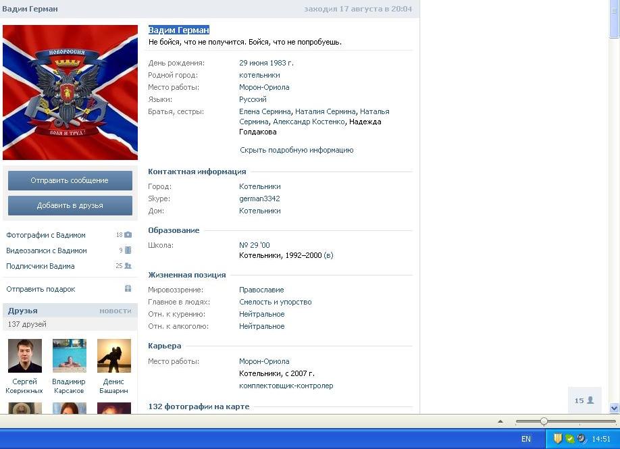Viewport: 620px width, 449px height.
Task: Click the taskbar clock 14:51
Action: pos(601,439)
